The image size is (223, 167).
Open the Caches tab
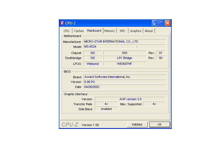[x=79, y=31]
